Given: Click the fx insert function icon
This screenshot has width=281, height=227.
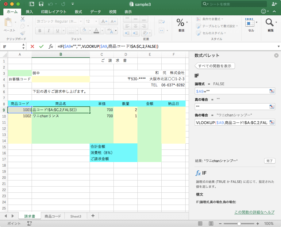Looking at the screenshot, I should [x=51, y=47].
